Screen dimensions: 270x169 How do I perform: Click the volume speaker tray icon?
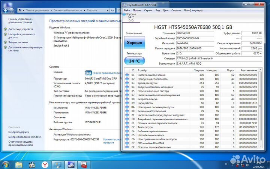tap(248, 165)
